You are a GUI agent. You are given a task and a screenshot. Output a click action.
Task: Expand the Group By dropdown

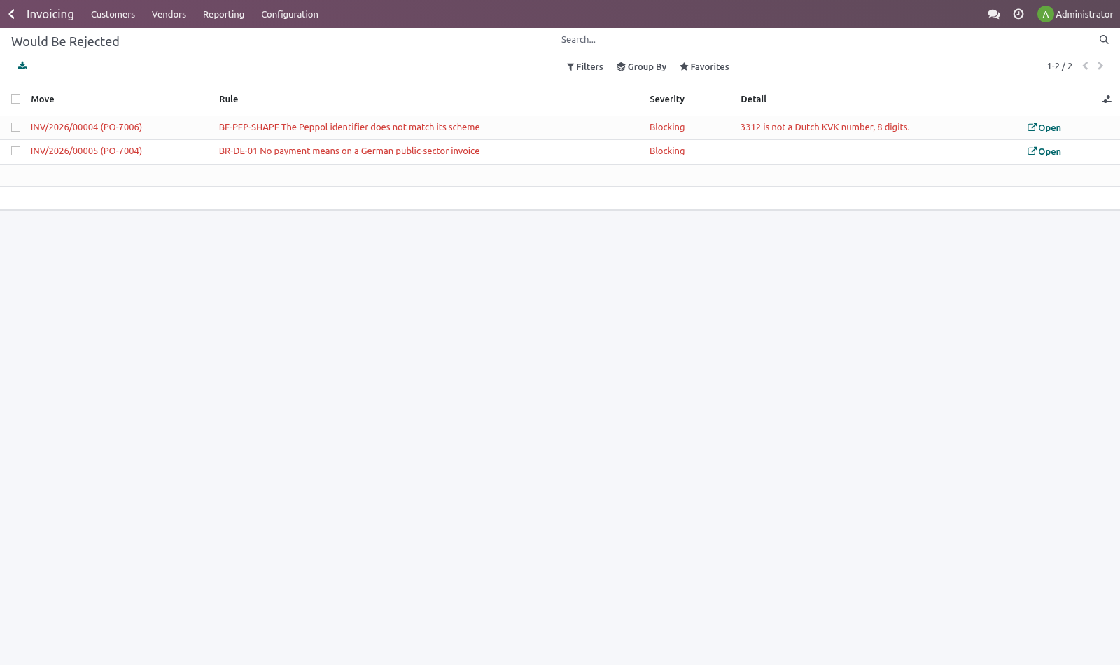641,67
